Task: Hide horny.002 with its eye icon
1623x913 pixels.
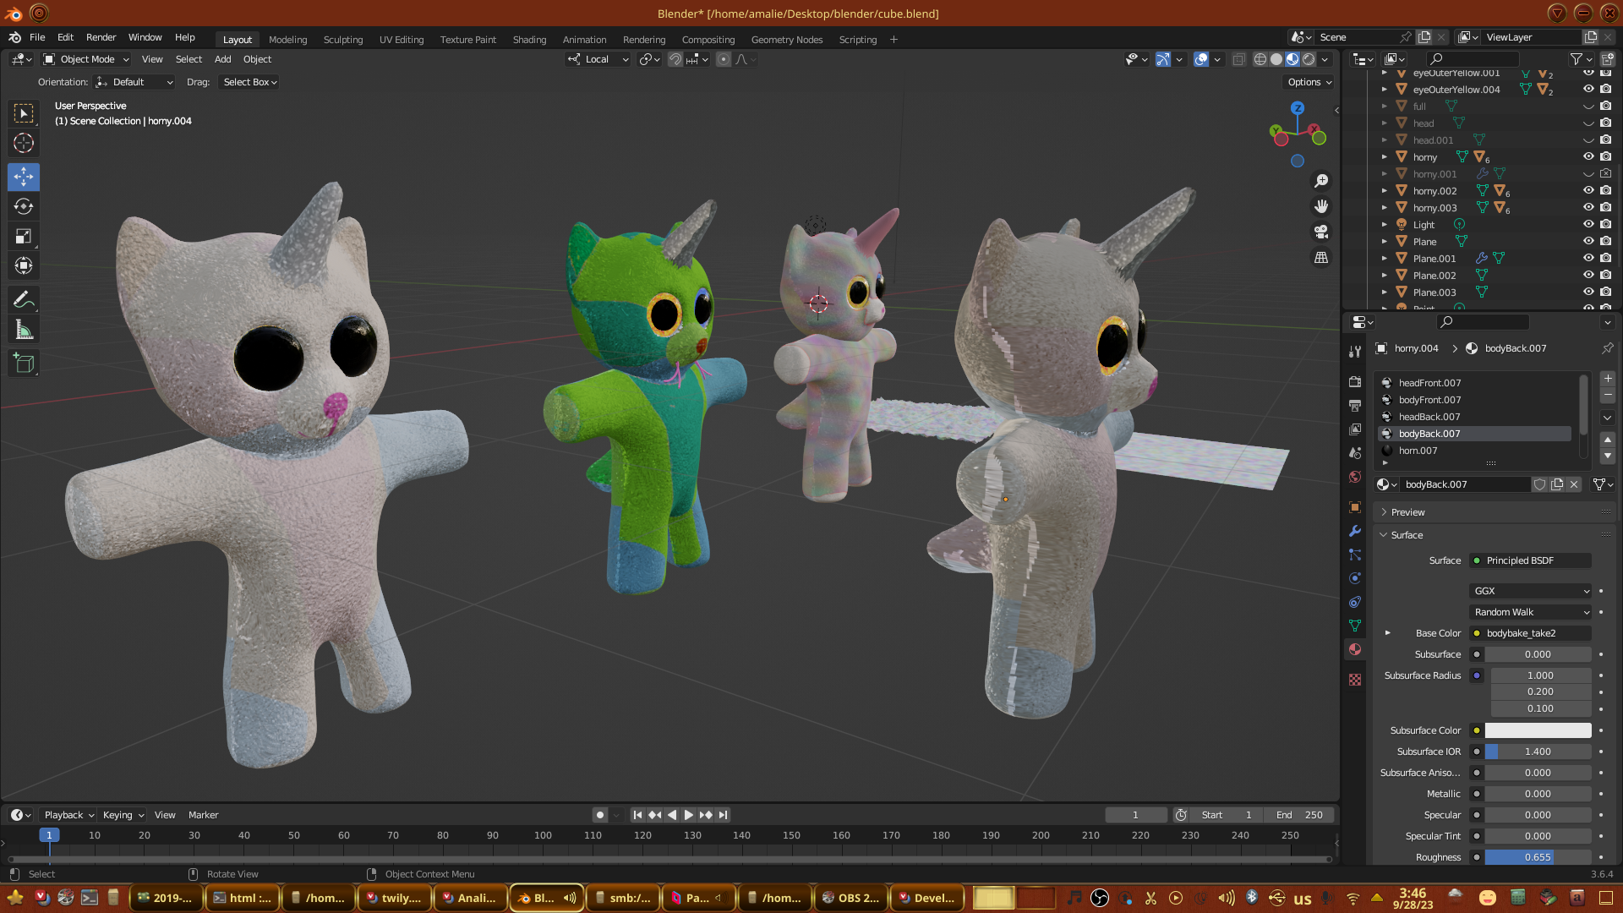Action: click(1588, 191)
